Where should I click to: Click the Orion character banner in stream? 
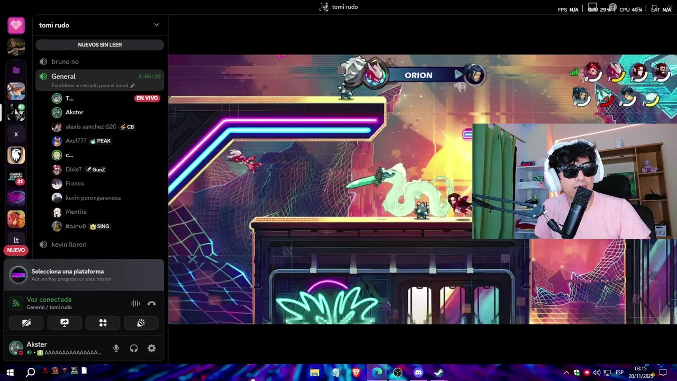point(418,75)
